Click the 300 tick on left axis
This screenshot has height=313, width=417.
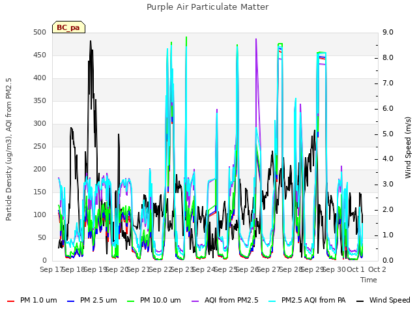[x=40, y=123]
